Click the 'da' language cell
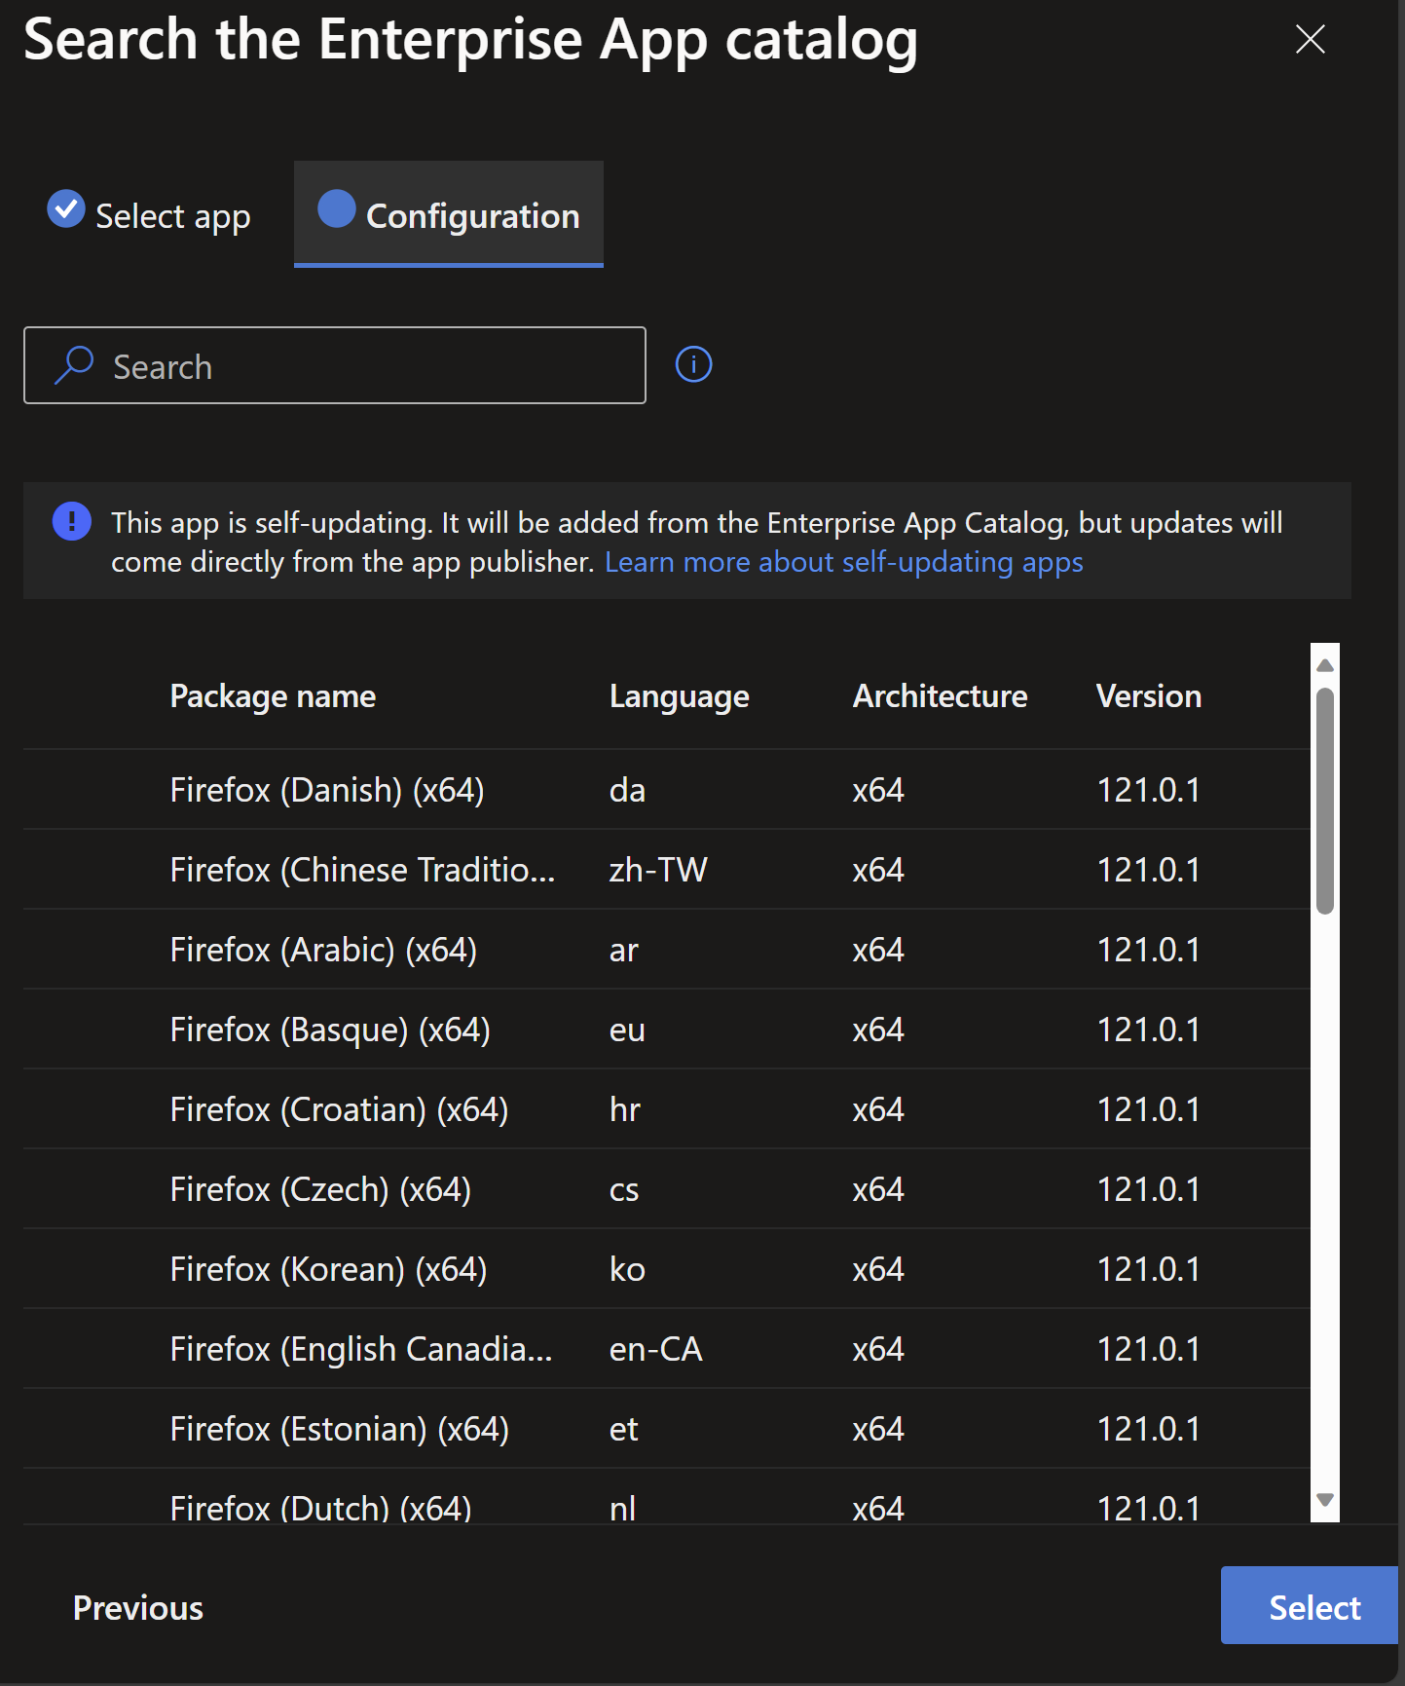 click(x=627, y=790)
